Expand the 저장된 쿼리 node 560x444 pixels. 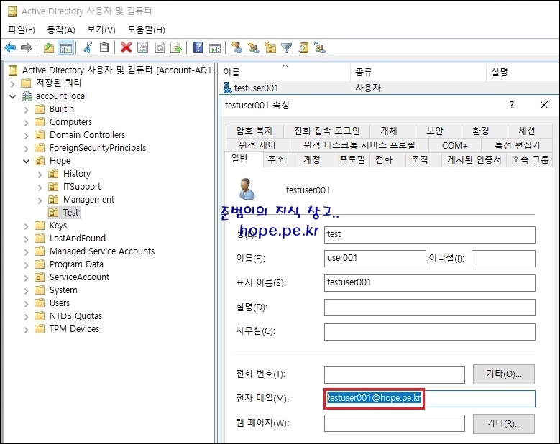pyautogui.click(x=12, y=84)
